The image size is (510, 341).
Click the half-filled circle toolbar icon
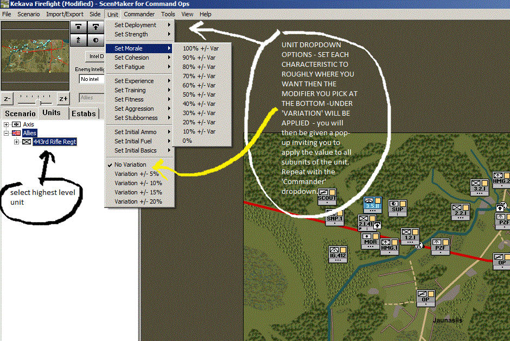(95, 40)
